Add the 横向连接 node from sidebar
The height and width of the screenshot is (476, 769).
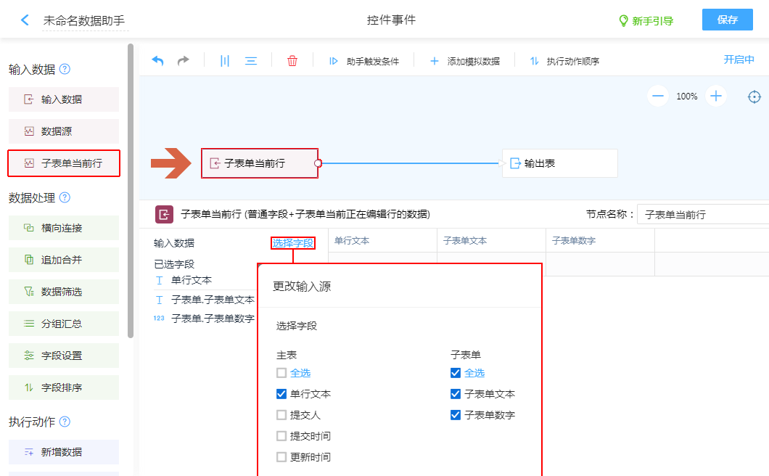pos(64,228)
